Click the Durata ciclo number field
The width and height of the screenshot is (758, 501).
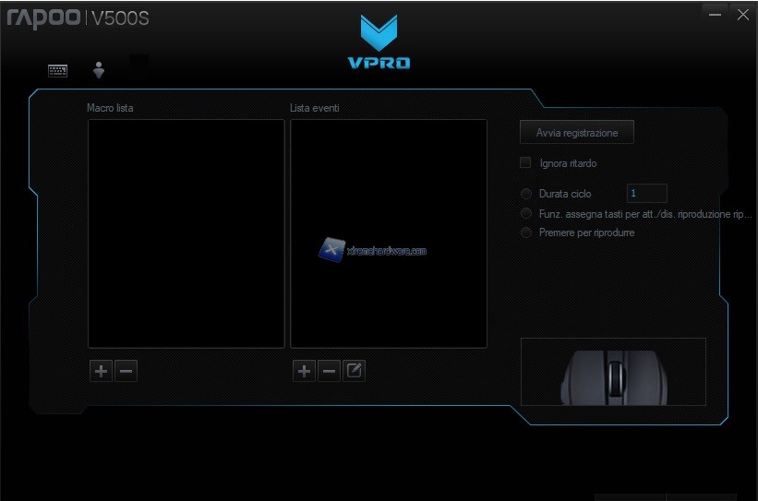pyautogui.click(x=646, y=194)
